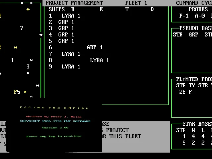Click the PROBES panel heading
212x159 pixels.
click(x=198, y=9)
